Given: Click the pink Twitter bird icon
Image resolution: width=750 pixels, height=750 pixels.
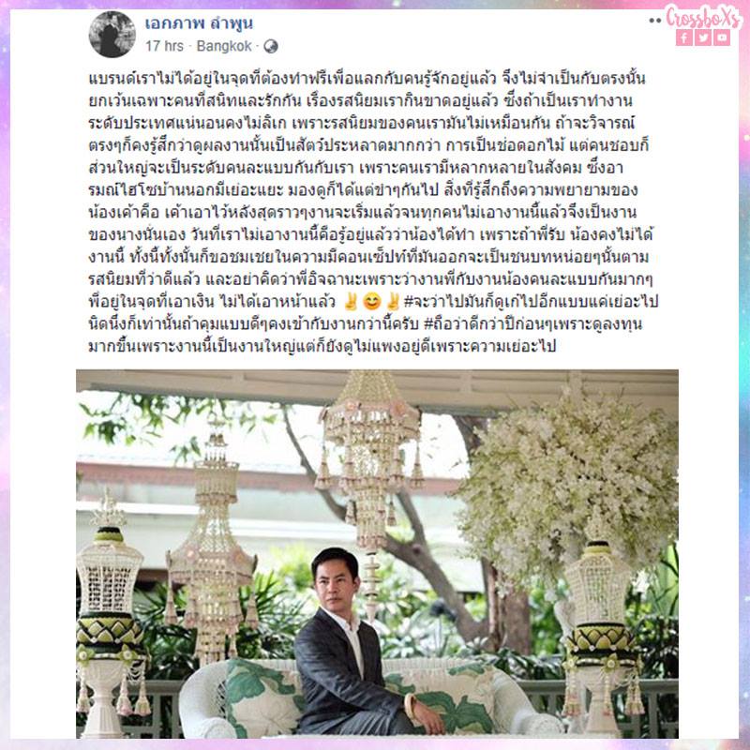Looking at the screenshot, I should pyautogui.click(x=702, y=37).
